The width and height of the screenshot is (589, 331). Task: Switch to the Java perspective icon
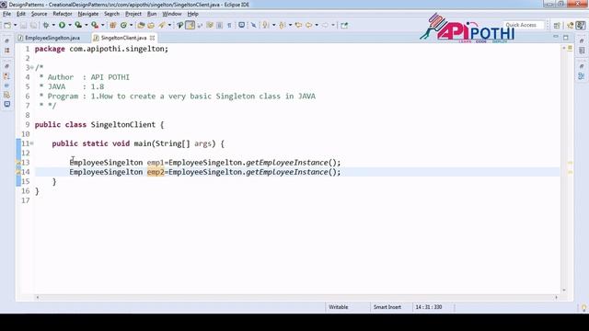click(x=581, y=25)
